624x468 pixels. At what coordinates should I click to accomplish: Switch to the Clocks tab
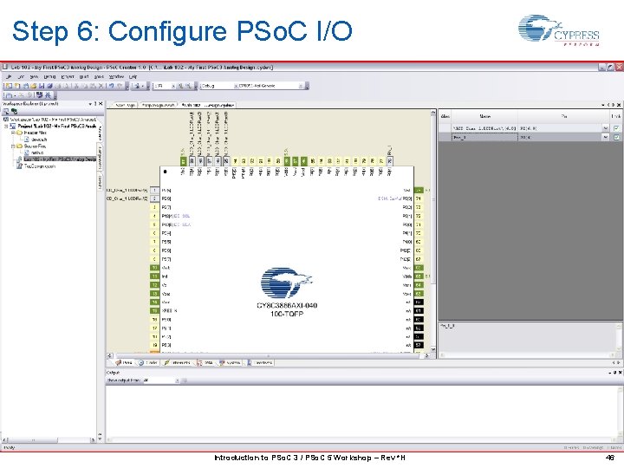147,363
